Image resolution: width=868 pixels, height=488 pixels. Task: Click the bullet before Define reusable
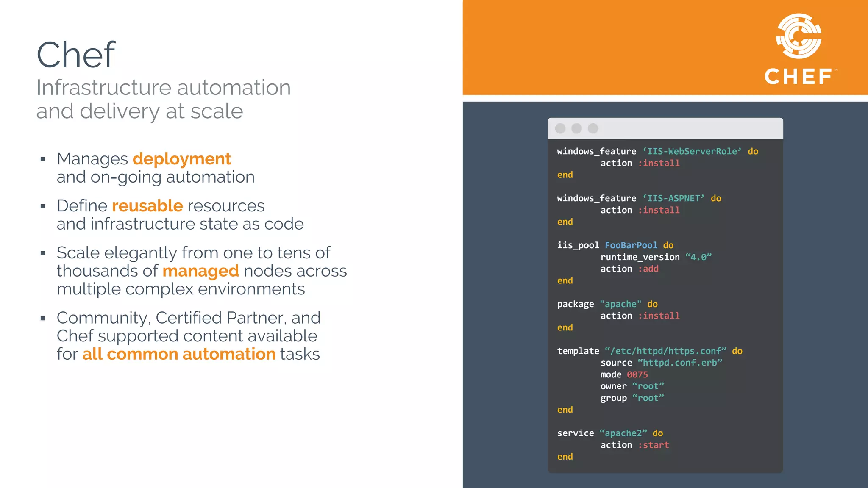click(x=43, y=207)
